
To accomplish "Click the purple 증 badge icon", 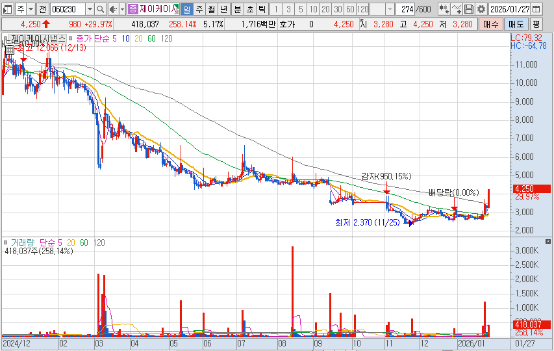I will [x=133, y=9].
